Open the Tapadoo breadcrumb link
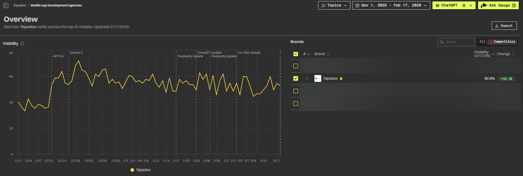Viewport: 523px width, 176px height. click(19, 6)
